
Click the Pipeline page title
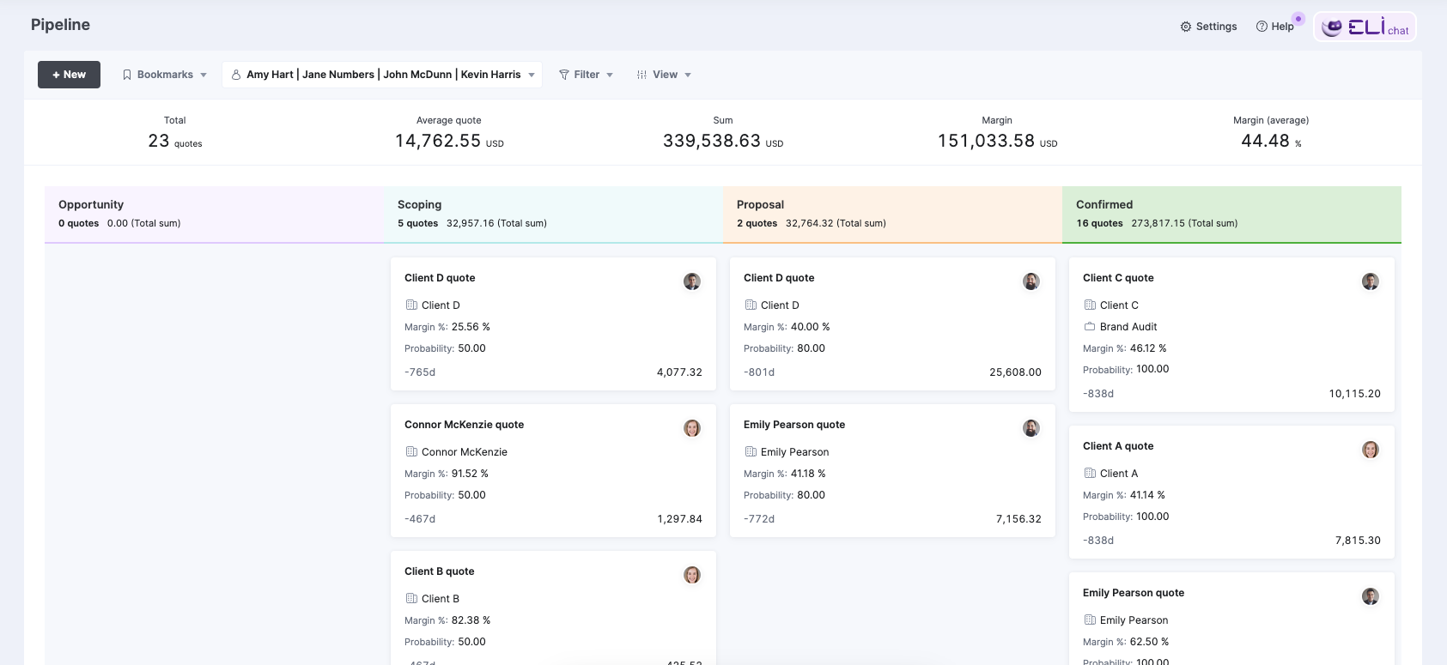tap(60, 25)
